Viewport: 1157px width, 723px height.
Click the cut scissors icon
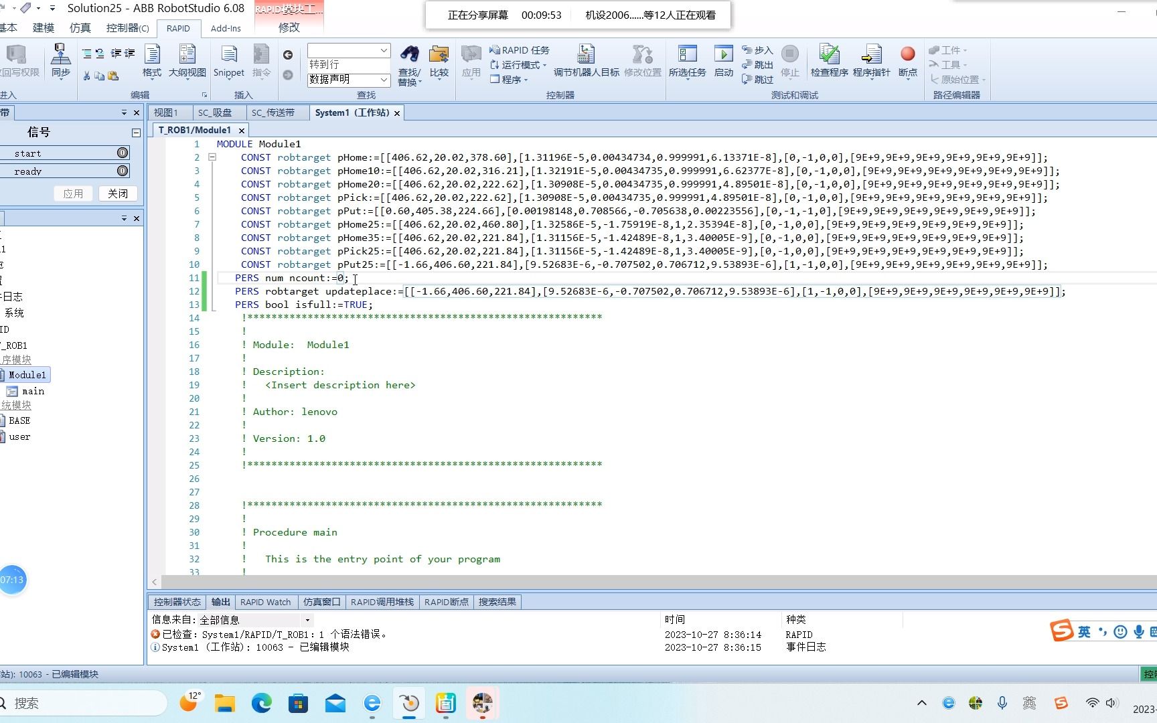click(x=87, y=76)
